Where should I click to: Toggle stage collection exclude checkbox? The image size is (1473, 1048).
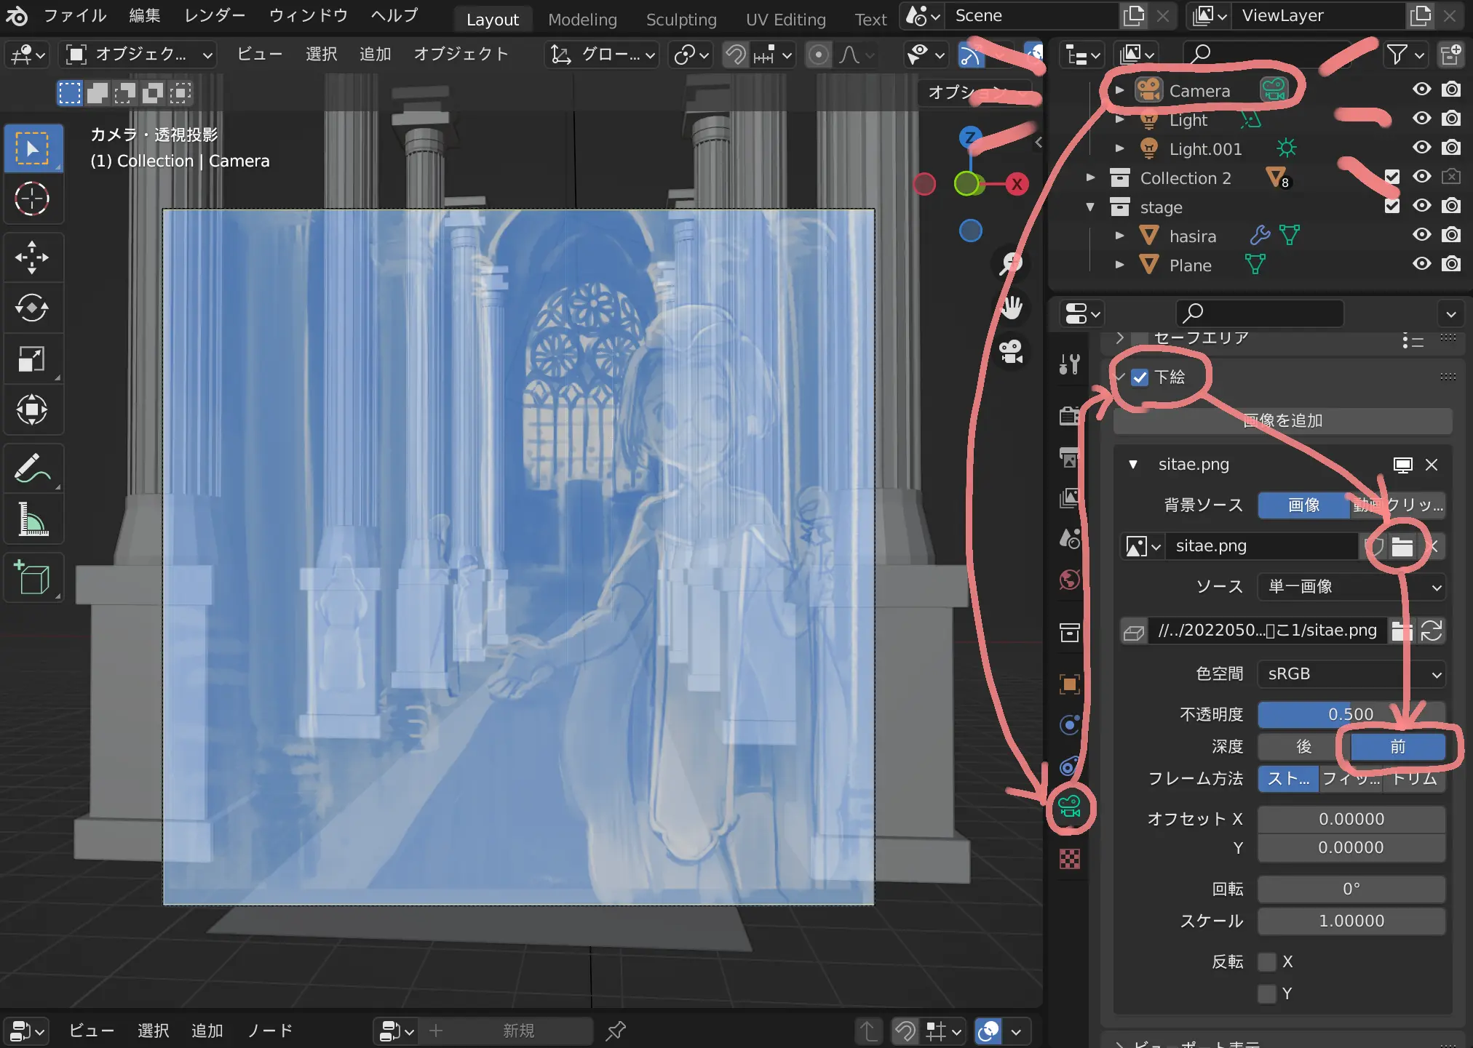1392,206
